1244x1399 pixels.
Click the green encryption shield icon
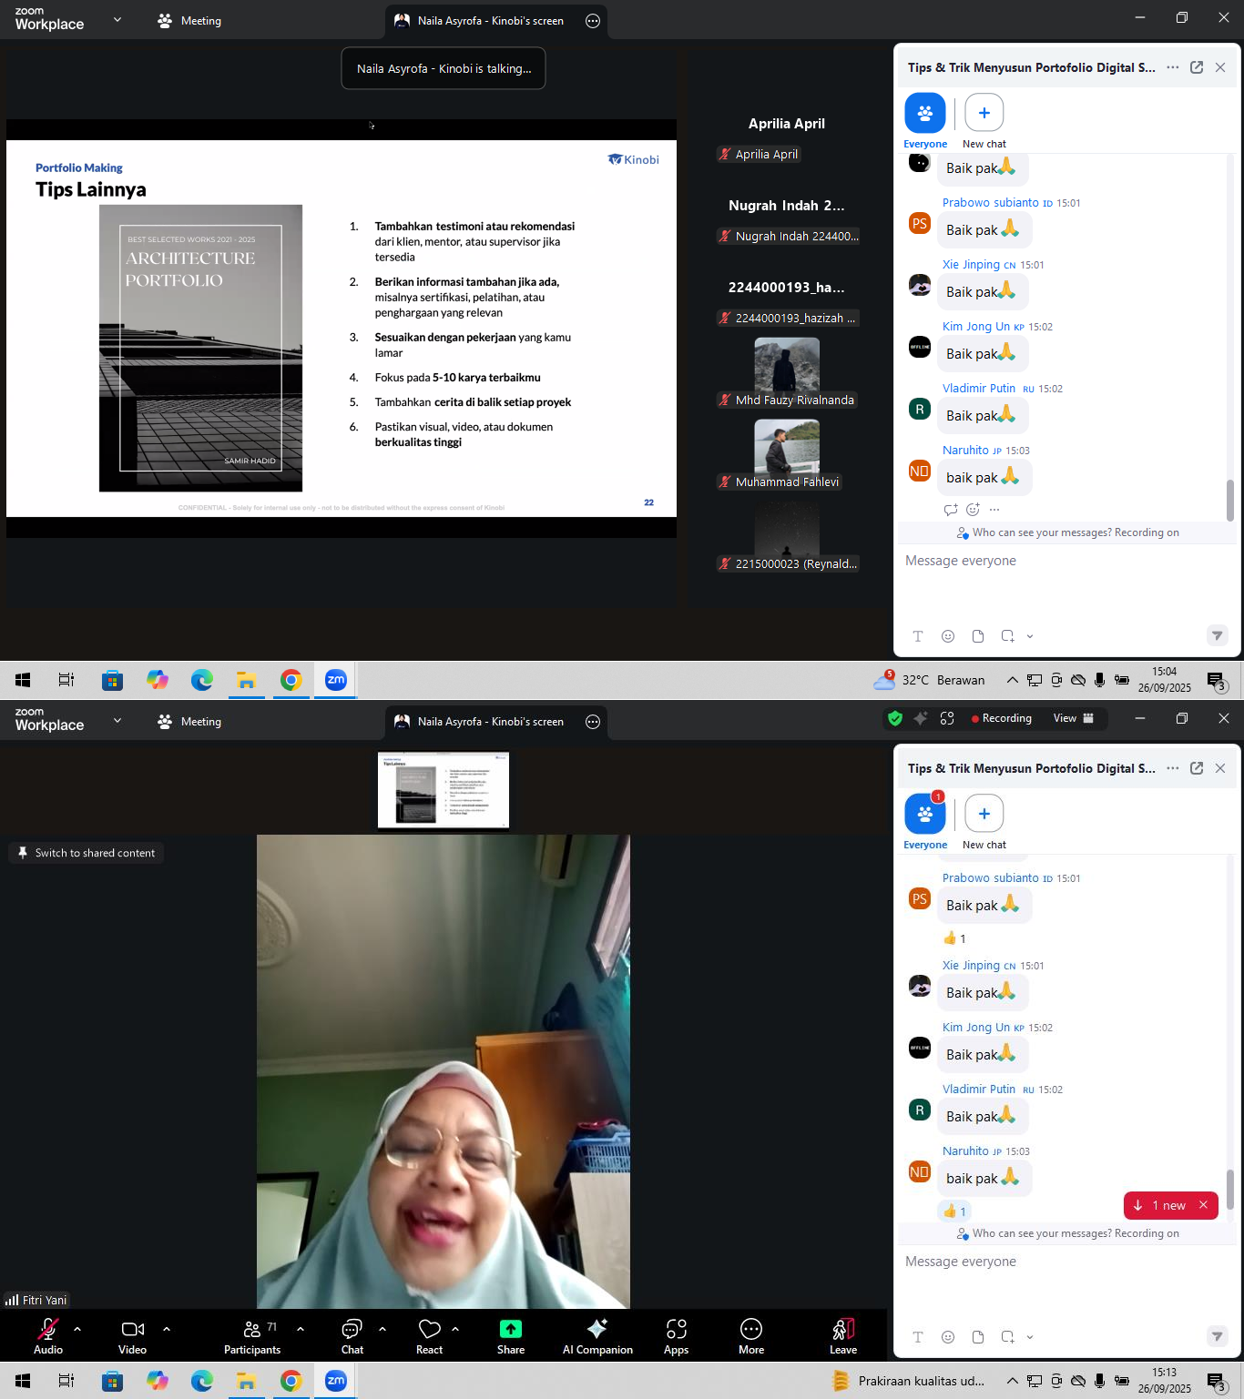pos(895,718)
